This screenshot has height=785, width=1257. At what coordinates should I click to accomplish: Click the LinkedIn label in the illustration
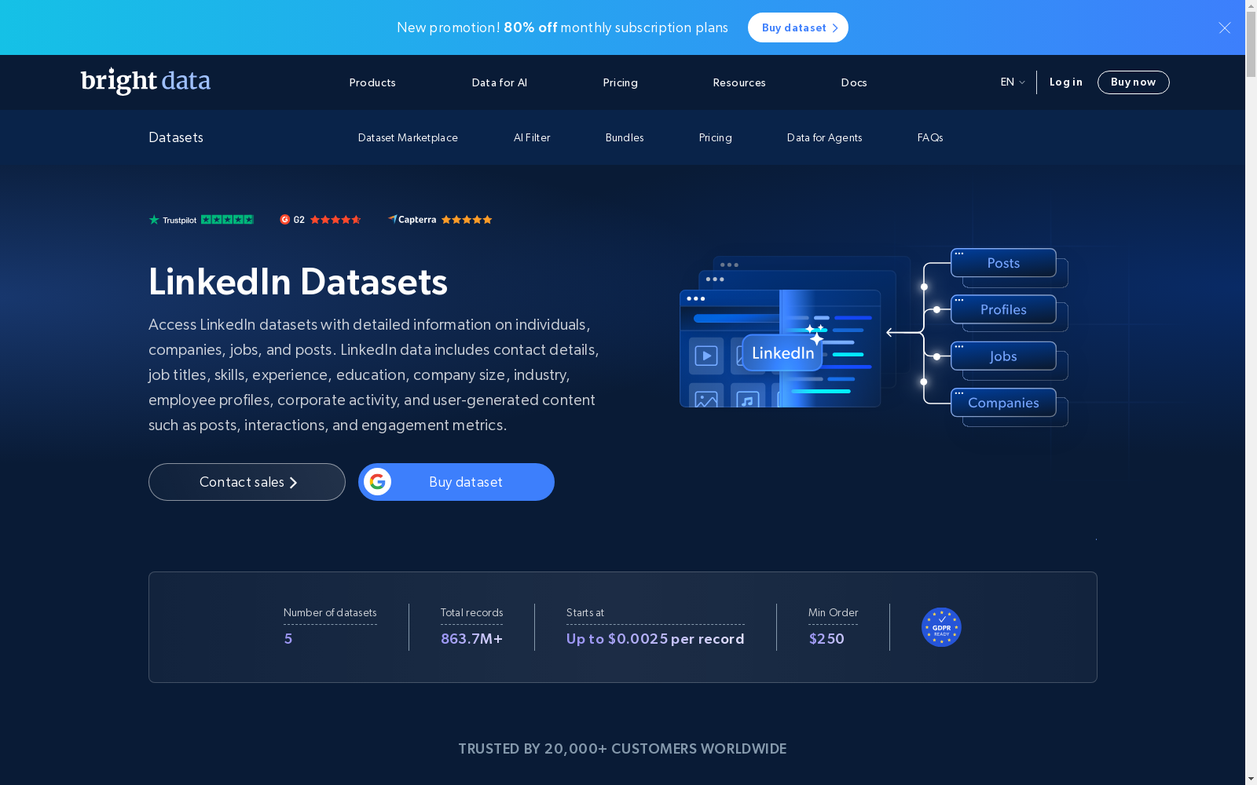pyautogui.click(x=782, y=353)
